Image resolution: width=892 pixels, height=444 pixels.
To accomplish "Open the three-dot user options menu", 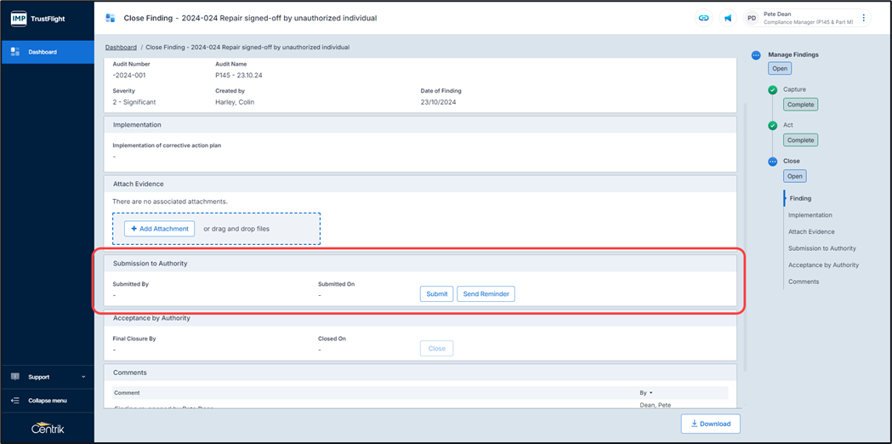I will pos(864,18).
